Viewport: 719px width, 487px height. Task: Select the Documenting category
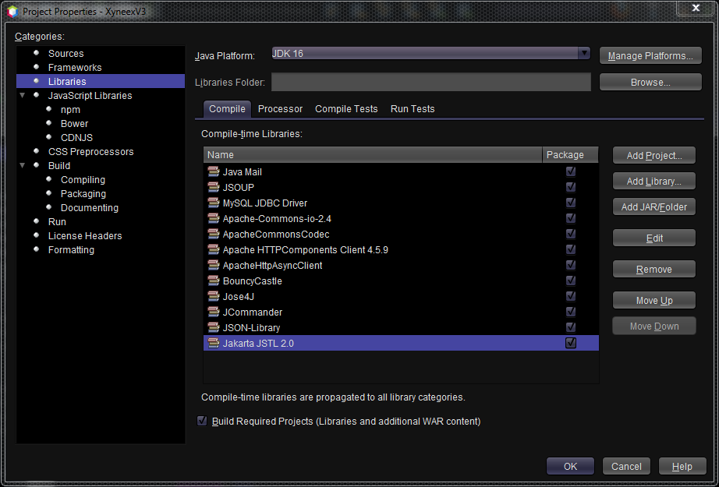pos(90,207)
